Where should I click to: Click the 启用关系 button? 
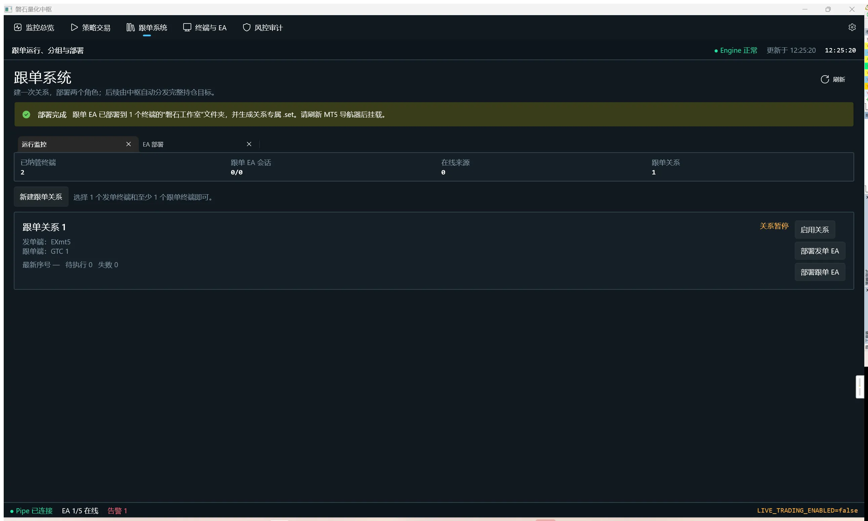tap(815, 230)
